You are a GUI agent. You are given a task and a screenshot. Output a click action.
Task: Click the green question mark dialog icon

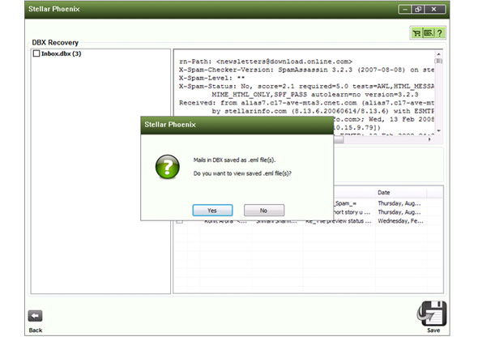[x=168, y=167]
